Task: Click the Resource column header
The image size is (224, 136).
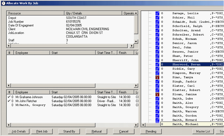Action: pyautogui.click(x=36, y=13)
